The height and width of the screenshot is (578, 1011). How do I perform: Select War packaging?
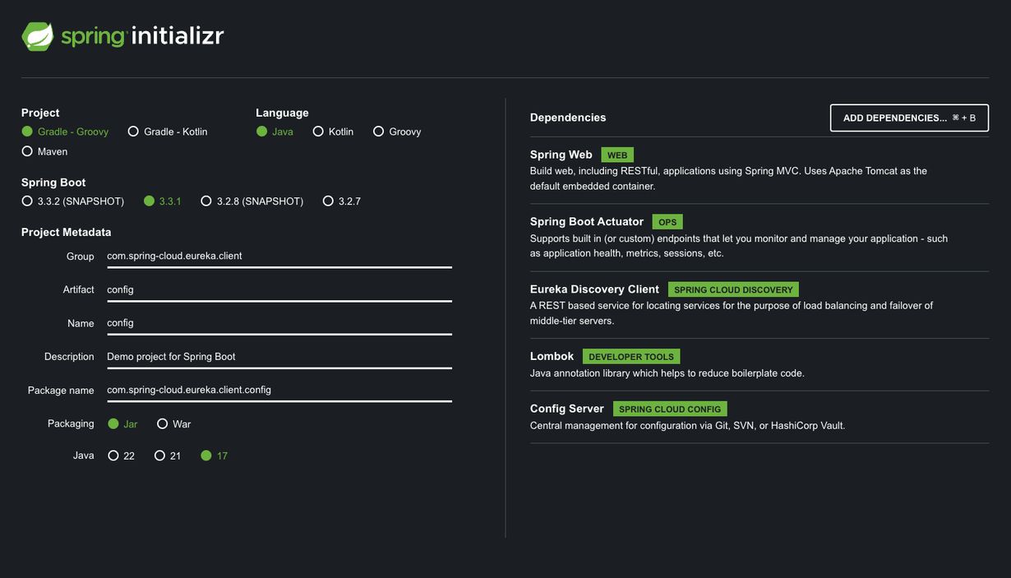(173, 424)
